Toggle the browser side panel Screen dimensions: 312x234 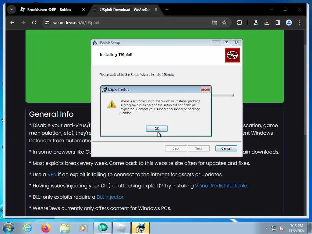click(278, 23)
